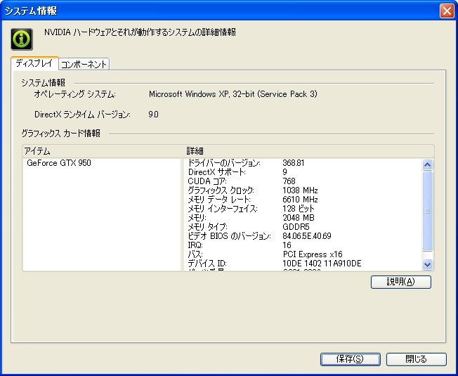Click the IRQ value 16

[x=287, y=245]
